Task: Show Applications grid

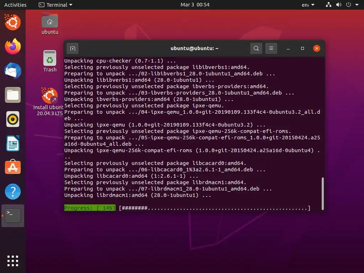Action: pos(13,261)
